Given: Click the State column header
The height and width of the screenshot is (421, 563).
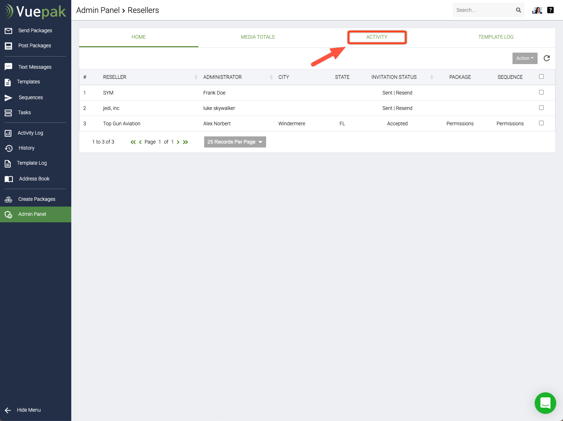Looking at the screenshot, I should point(342,77).
